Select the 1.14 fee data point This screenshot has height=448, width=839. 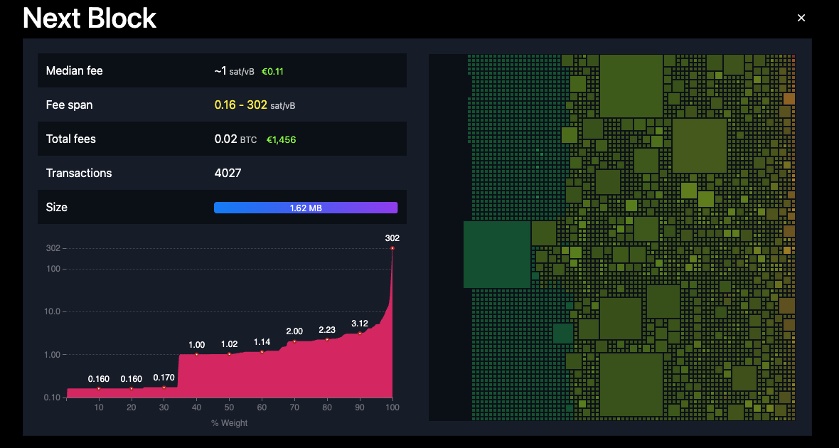click(262, 351)
